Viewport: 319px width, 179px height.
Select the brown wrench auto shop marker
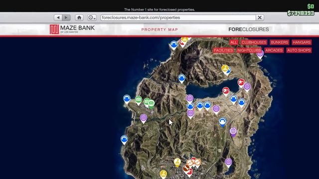(186, 168)
